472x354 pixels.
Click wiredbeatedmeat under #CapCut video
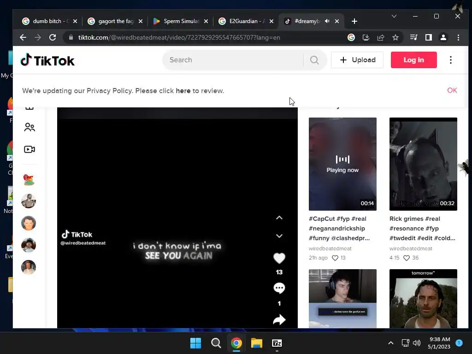[x=330, y=248]
